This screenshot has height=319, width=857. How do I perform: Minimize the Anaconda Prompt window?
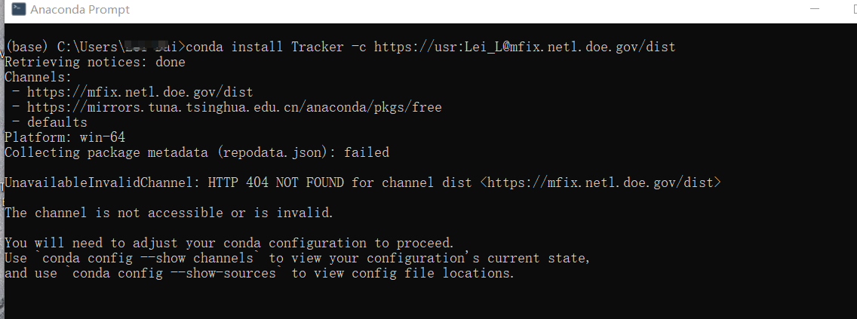tap(815, 9)
